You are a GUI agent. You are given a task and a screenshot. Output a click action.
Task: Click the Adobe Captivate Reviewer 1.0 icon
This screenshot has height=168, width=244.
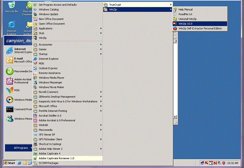tap(35, 158)
